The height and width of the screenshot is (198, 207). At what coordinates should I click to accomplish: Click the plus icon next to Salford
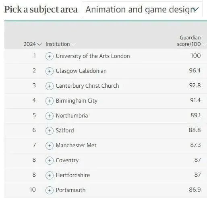click(x=50, y=131)
